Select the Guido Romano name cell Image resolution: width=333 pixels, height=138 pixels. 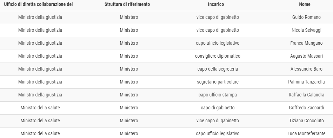pyautogui.click(x=306, y=17)
